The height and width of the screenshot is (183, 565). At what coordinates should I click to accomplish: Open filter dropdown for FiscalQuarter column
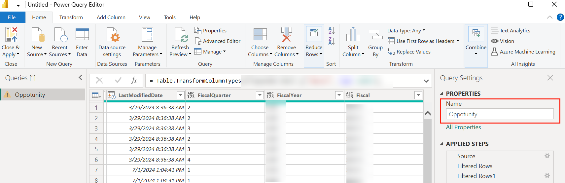(260, 95)
